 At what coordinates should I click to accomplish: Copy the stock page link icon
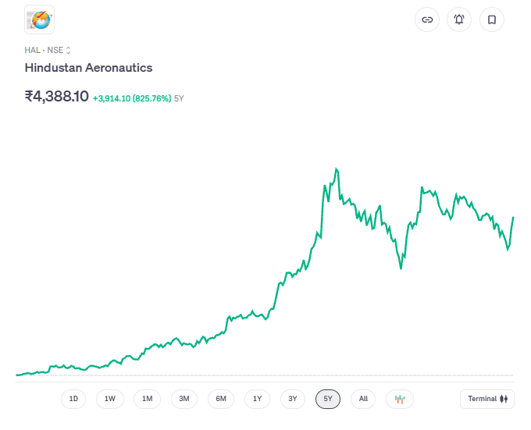427,20
